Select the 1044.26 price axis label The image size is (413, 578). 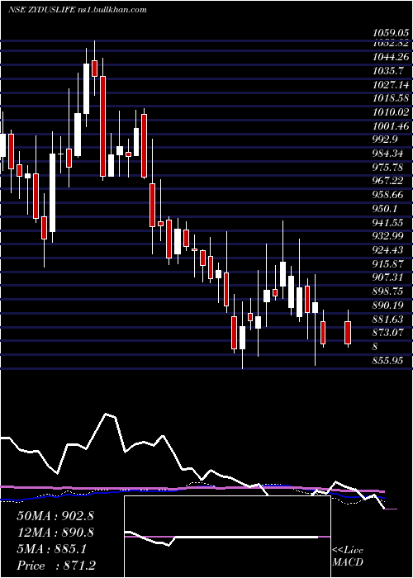(390, 57)
